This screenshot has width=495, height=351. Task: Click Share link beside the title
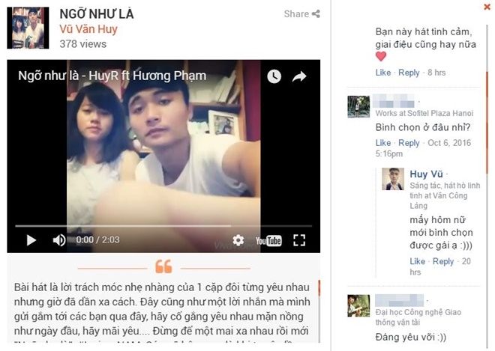301,14
